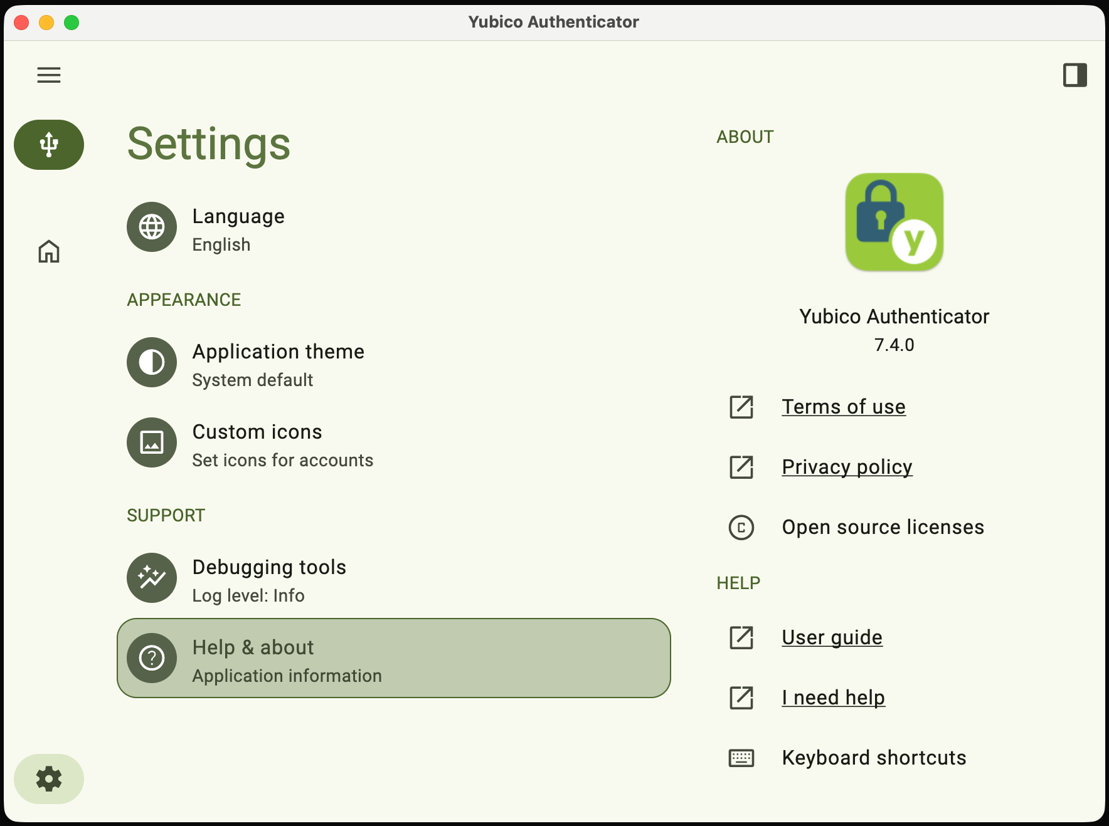Viewport: 1109px width, 826px height.
Task: Select the Help & about settings item
Action: pyautogui.click(x=394, y=658)
